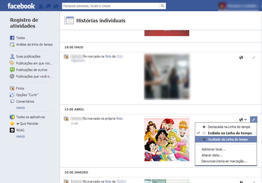Click the highlighted pencil icon for 15 de Abril
Image resolution: width=262 pixels, height=183 pixels.
[x=253, y=120]
